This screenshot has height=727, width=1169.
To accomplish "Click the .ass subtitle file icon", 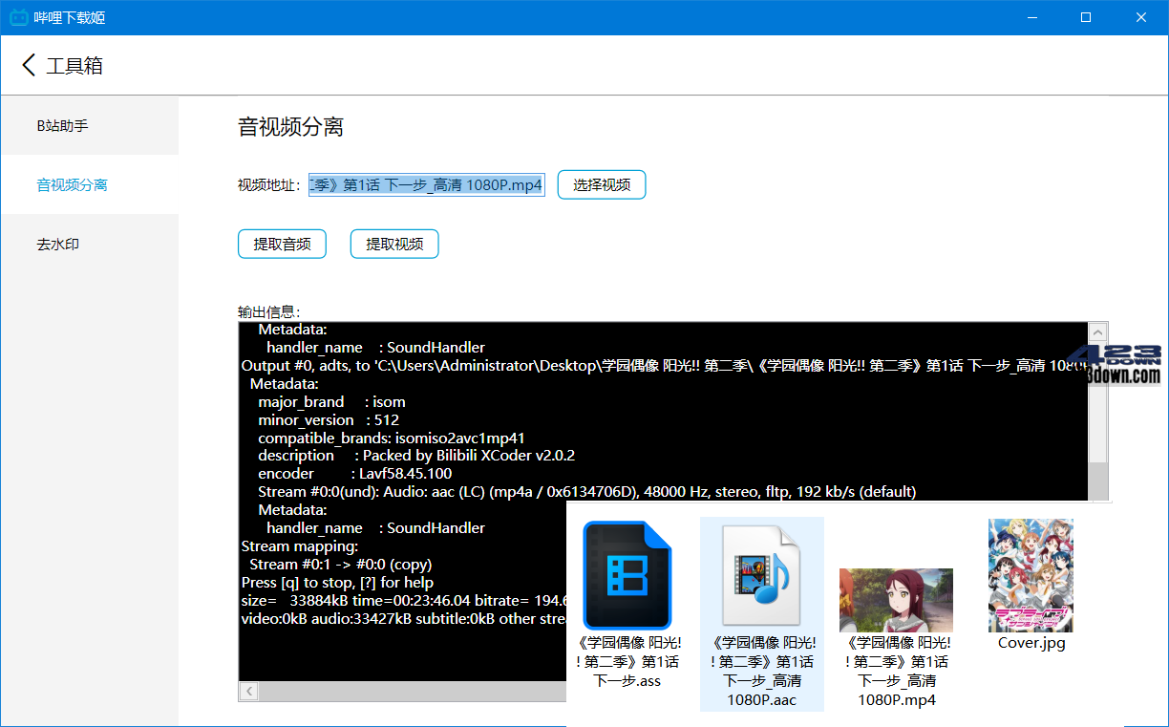I will (x=627, y=573).
